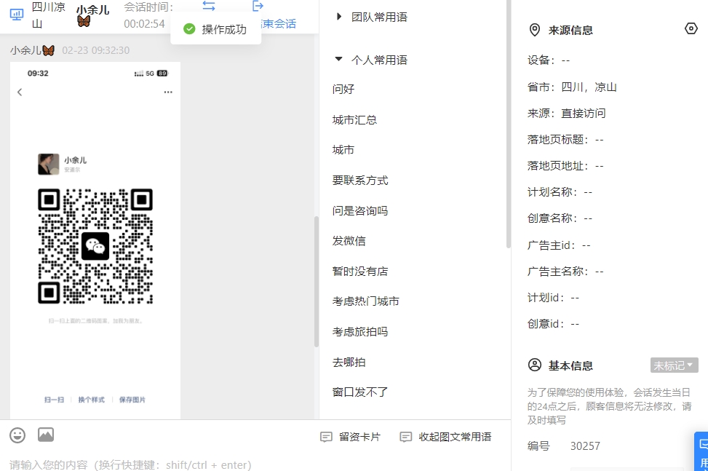The image size is (708, 471).
Task: Click the desktop visitor monitor icon
Action: tap(17, 15)
